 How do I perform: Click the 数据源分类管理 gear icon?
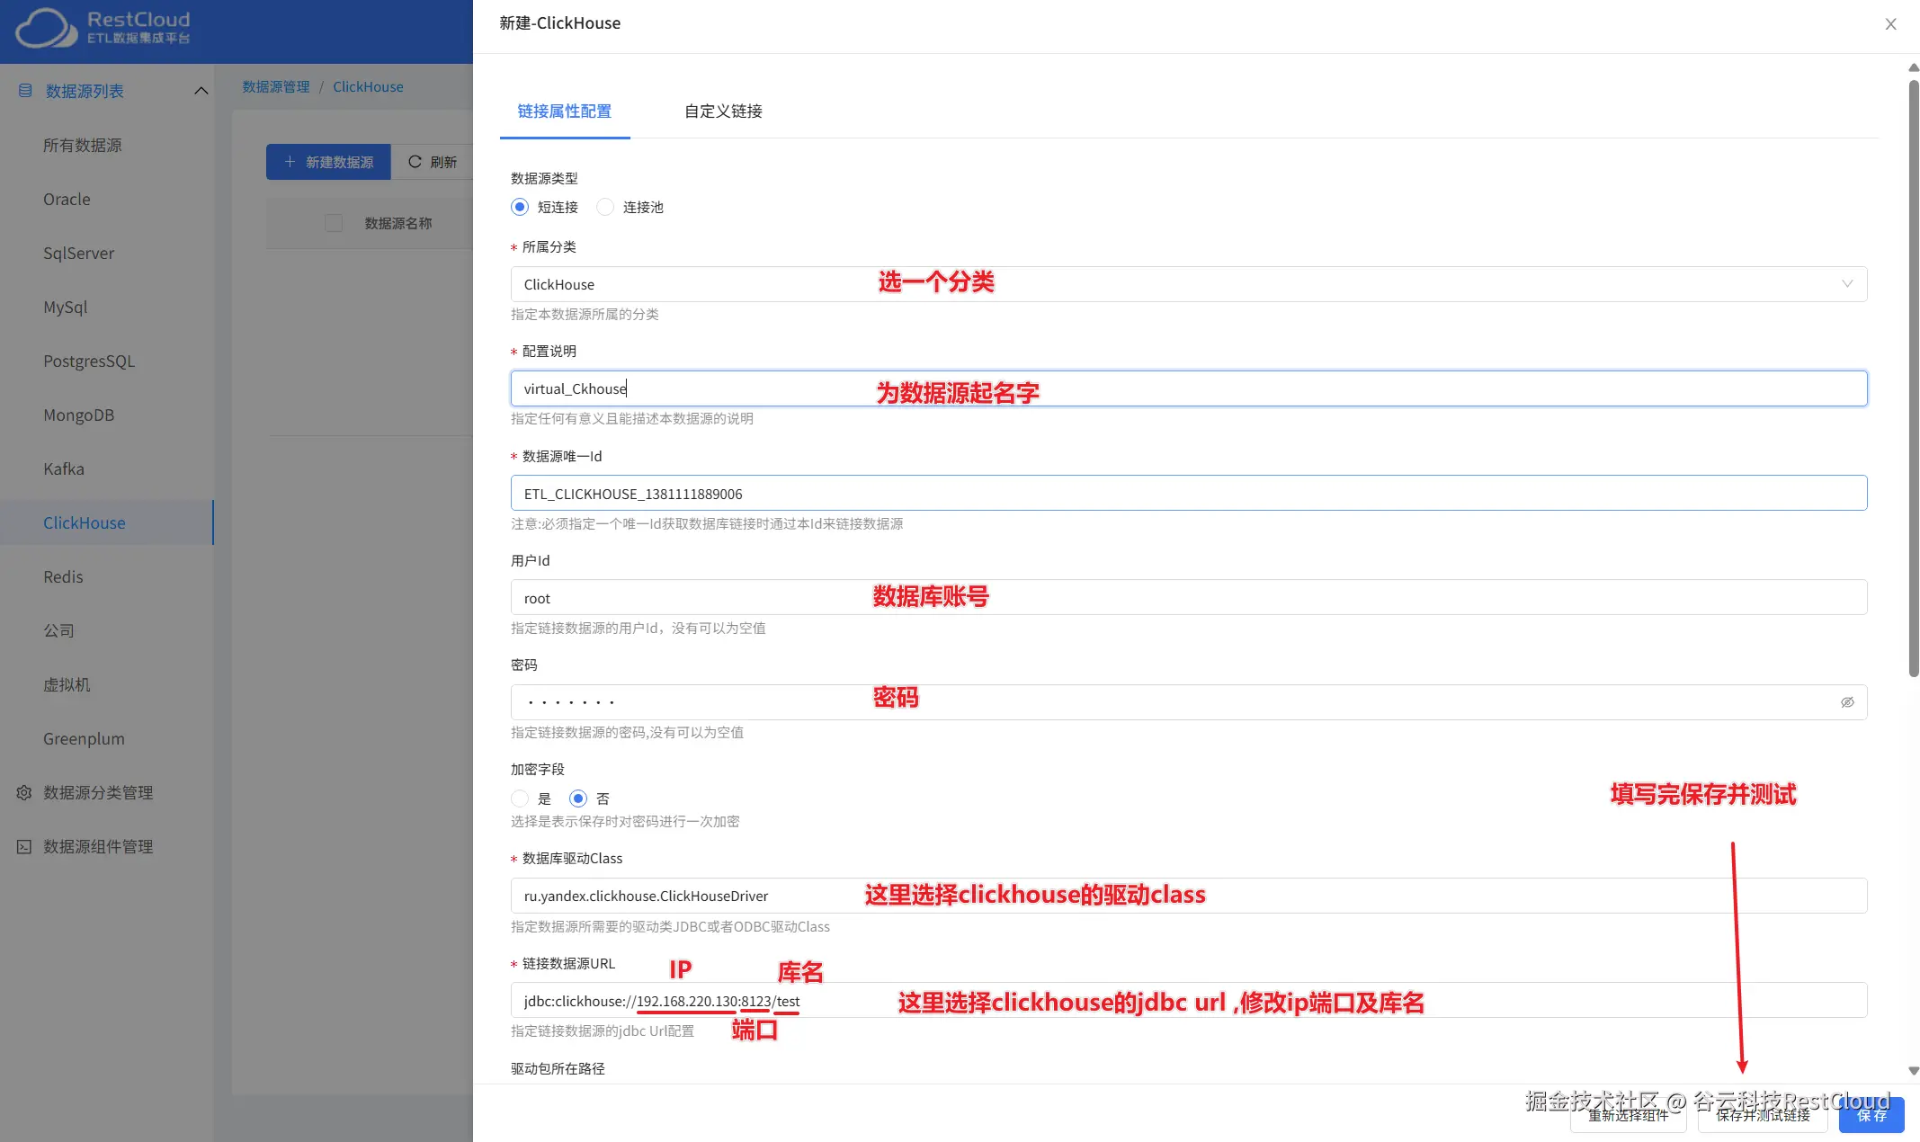coord(24,792)
